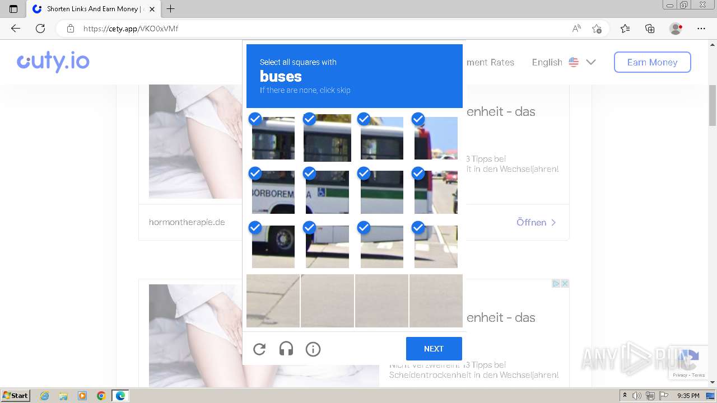Open the Payment Rates menu item

click(490, 62)
